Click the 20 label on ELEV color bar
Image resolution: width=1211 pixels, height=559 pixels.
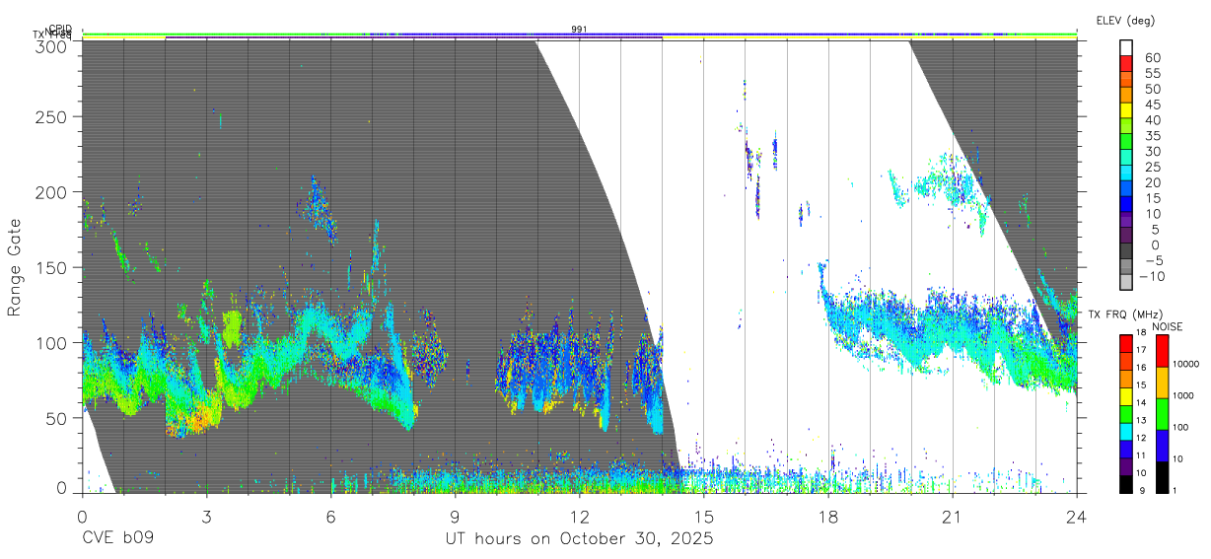pyautogui.click(x=1152, y=182)
